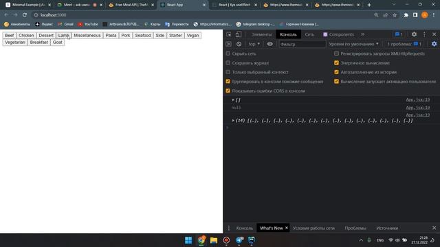Open a new browser tab
440x247 pixels.
369,5
